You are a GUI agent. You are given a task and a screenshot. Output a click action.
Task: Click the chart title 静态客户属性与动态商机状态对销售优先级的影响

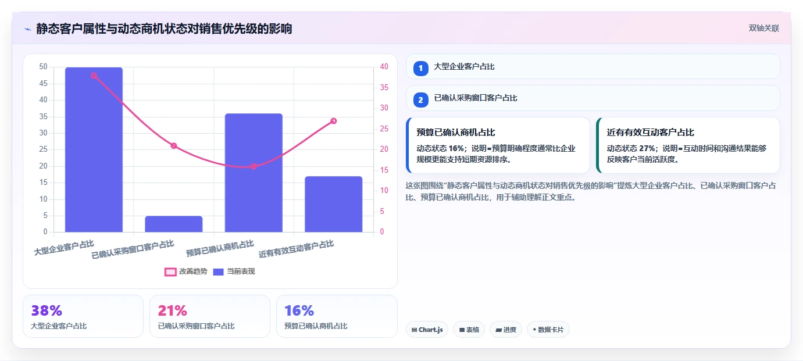coord(164,28)
